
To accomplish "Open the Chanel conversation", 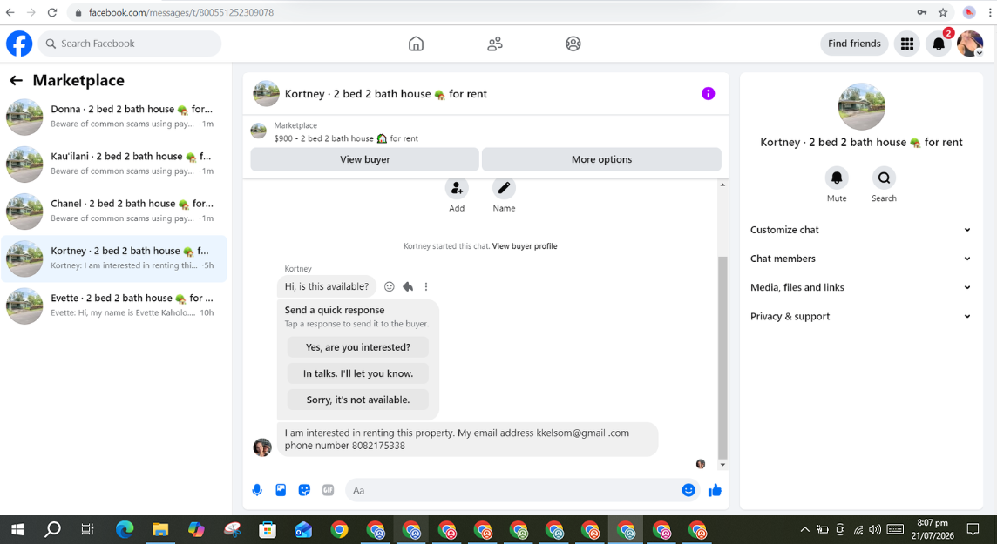I will 114,212.
